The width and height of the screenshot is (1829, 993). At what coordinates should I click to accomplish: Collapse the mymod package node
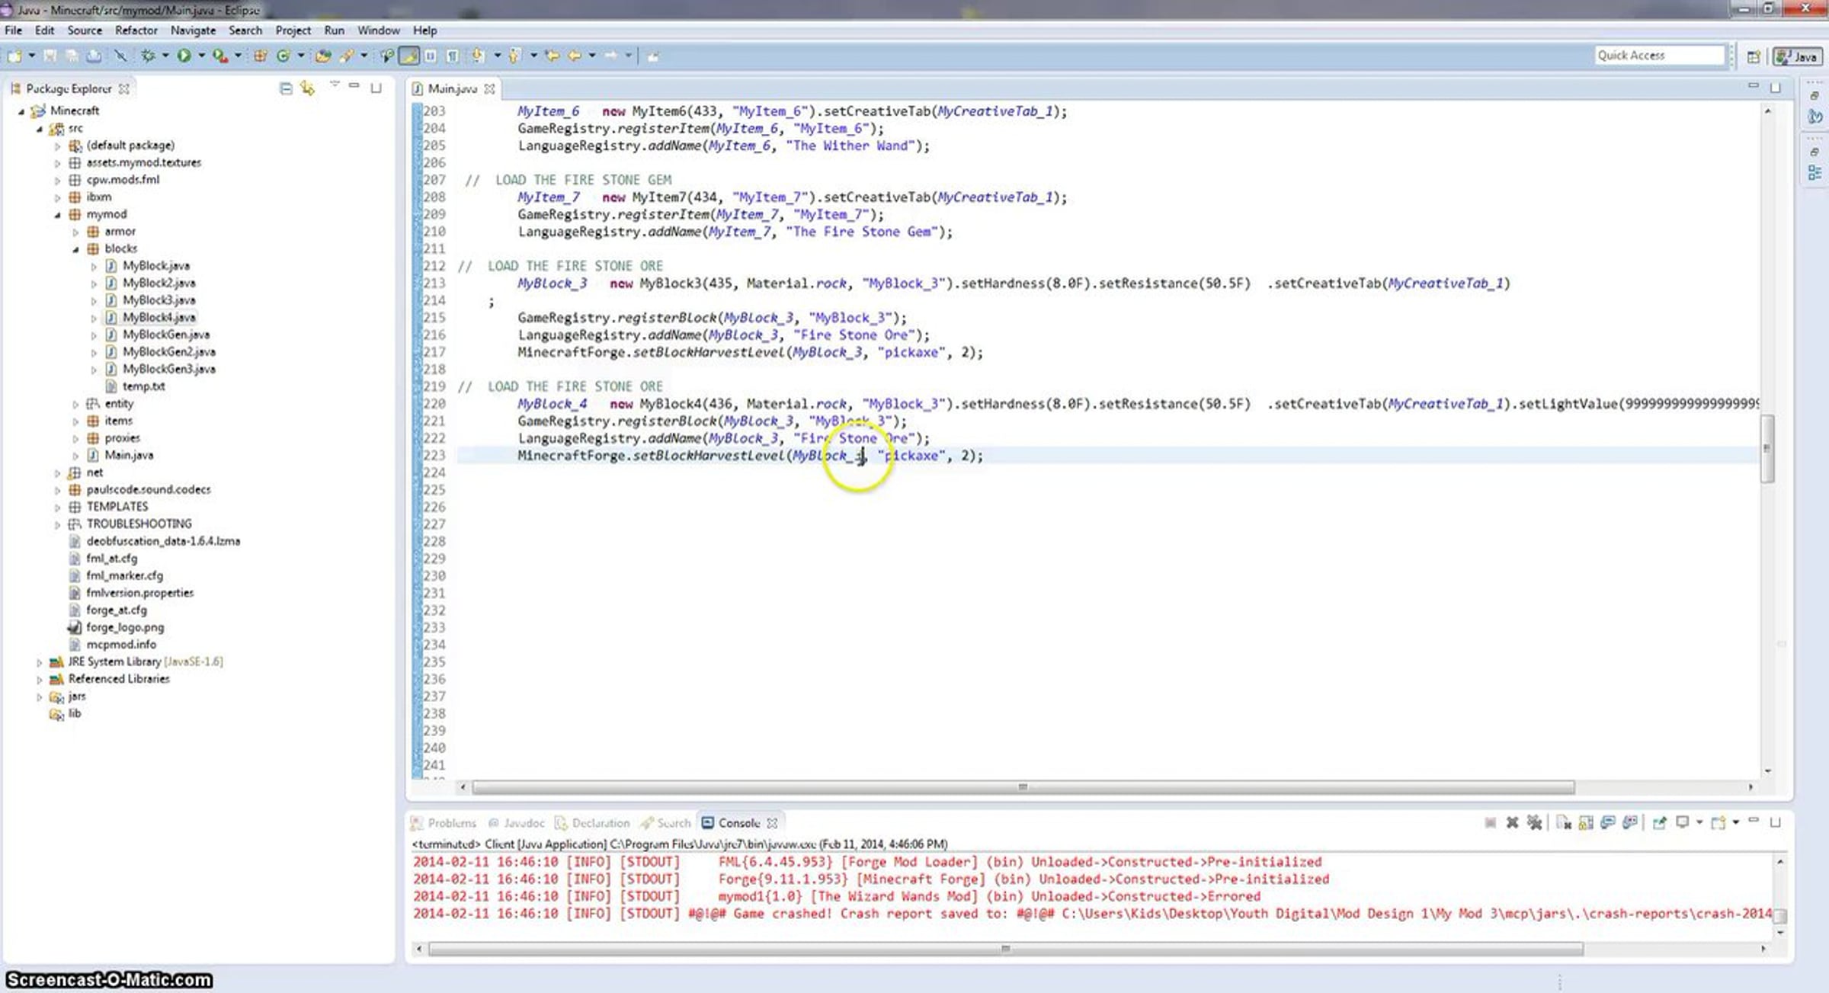click(x=57, y=215)
